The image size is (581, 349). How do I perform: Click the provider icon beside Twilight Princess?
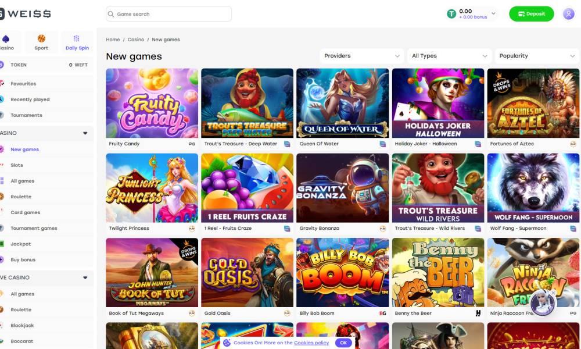point(192,229)
